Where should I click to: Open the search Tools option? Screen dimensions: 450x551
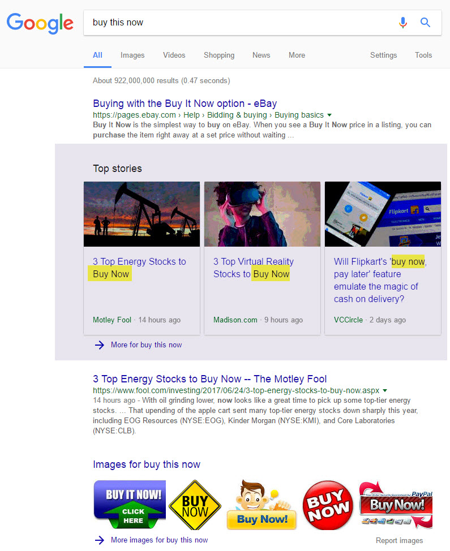point(423,55)
